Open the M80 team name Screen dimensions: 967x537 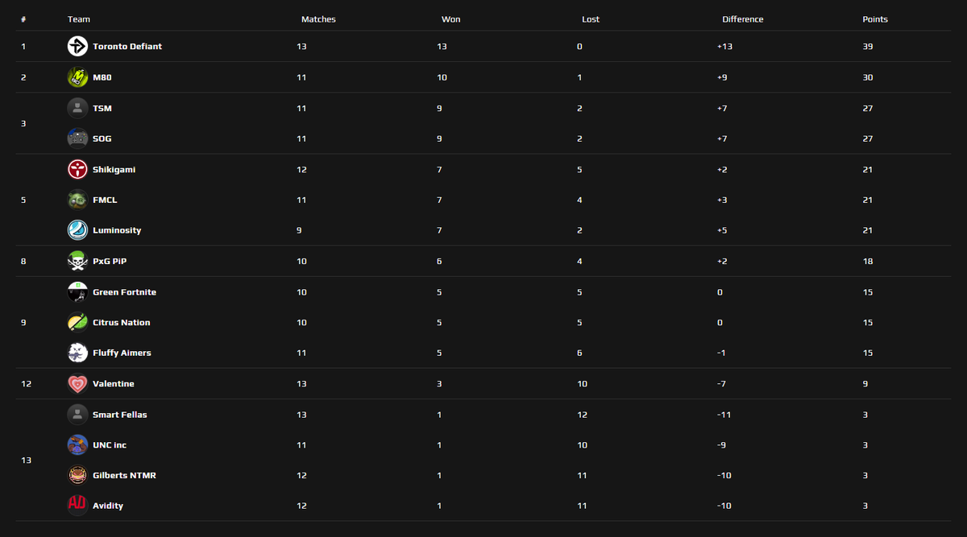point(102,77)
